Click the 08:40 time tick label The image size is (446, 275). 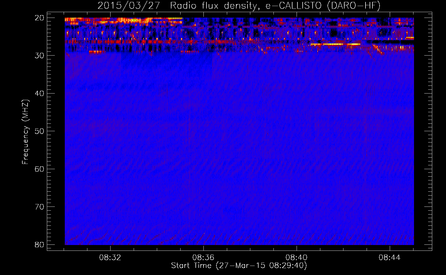pos(297,258)
